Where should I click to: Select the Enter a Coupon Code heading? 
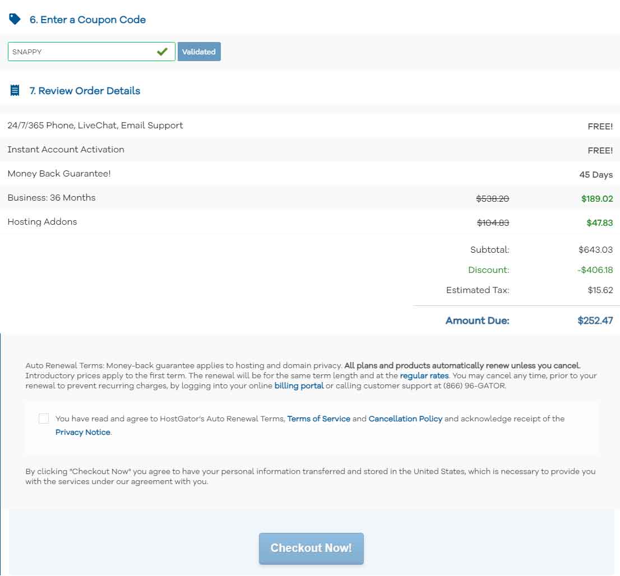coord(87,20)
